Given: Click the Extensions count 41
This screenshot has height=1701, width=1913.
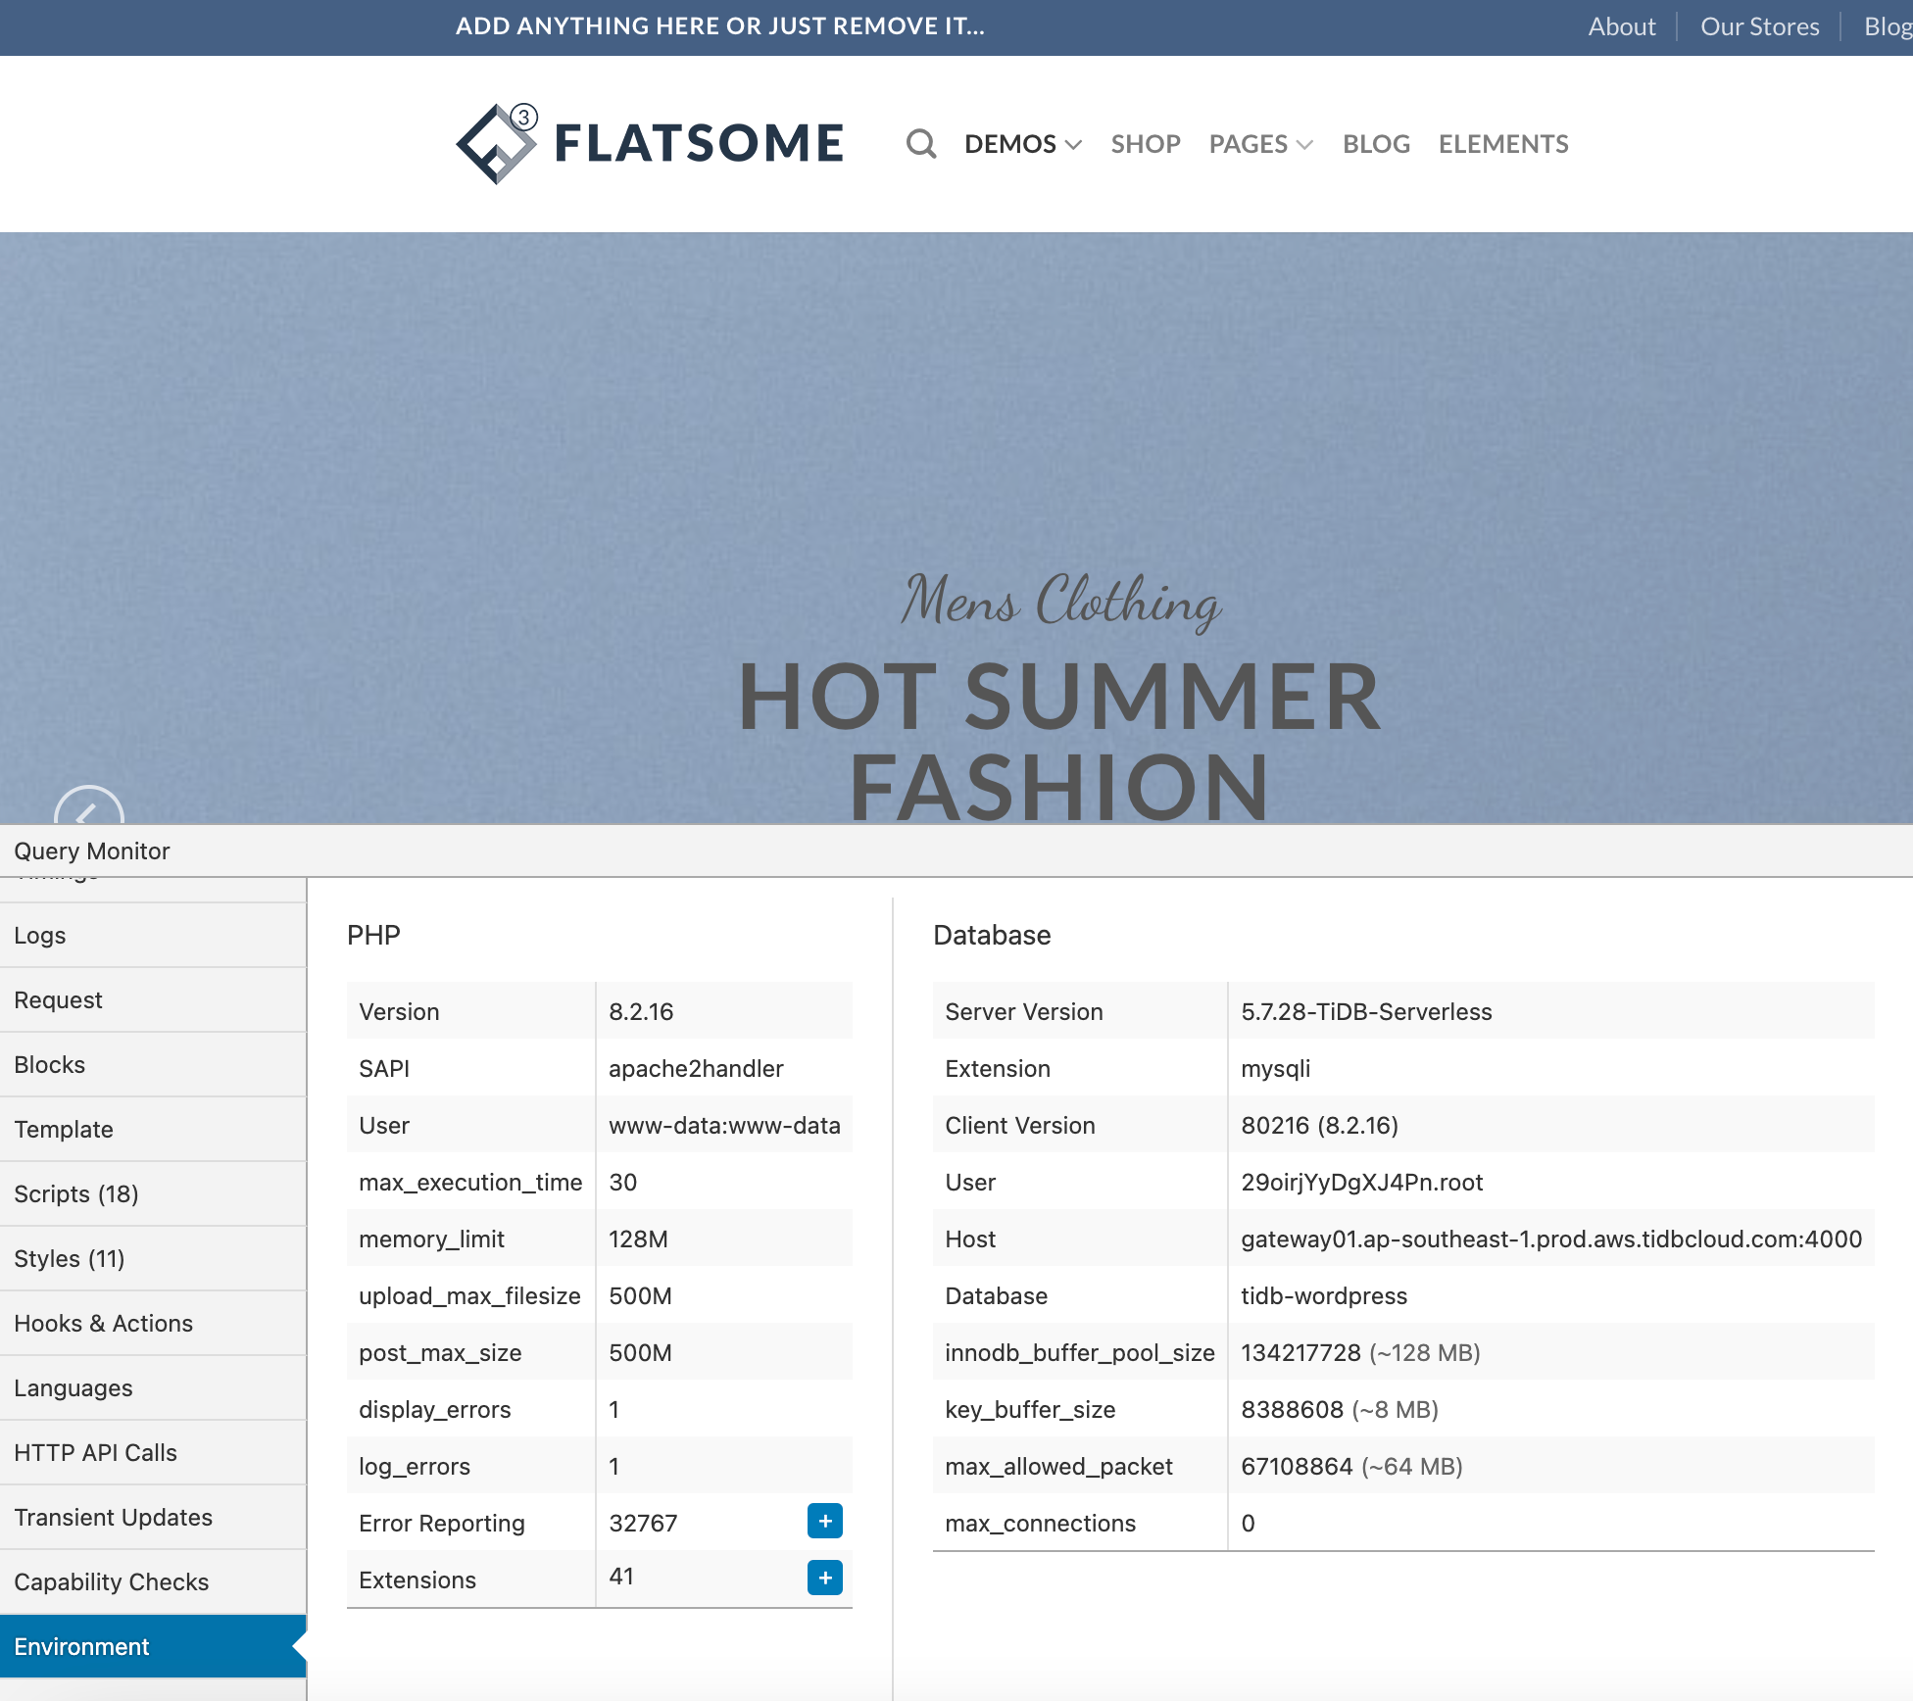Looking at the screenshot, I should (x=621, y=1576).
